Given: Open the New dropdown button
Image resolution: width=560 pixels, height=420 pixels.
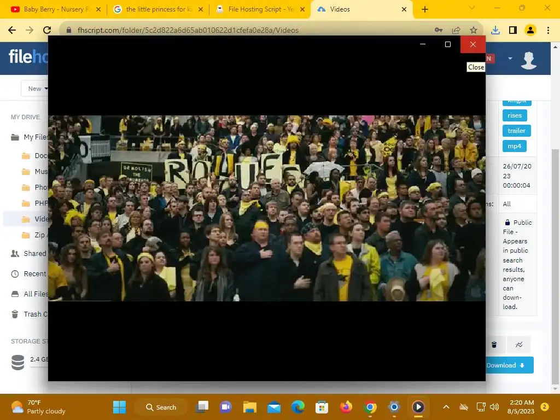Looking at the screenshot, I should click(x=34, y=89).
